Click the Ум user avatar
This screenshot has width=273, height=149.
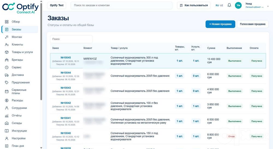click(x=238, y=5)
